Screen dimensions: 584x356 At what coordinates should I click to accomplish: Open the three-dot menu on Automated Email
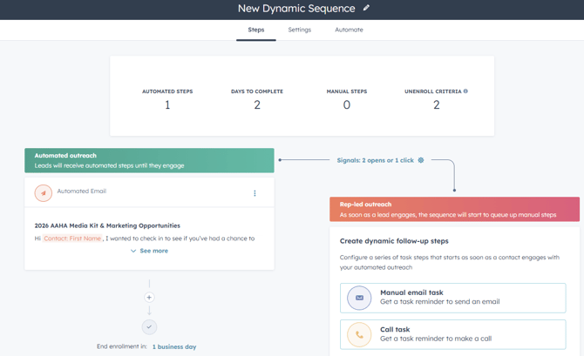tap(255, 193)
